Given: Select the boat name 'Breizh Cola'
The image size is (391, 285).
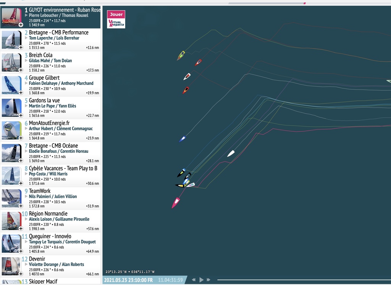Looking at the screenshot, I should (40, 55).
